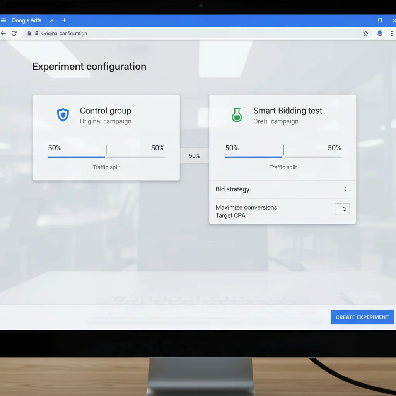
Task: Select the Smart Bidding test title
Action: click(x=288, y=111)
